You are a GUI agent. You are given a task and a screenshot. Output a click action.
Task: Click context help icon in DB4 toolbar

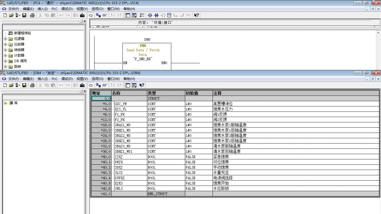[x=142, y=85]
